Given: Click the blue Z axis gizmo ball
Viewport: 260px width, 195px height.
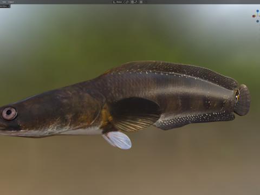Looking at the screenshot, I should tap(257, 11).
